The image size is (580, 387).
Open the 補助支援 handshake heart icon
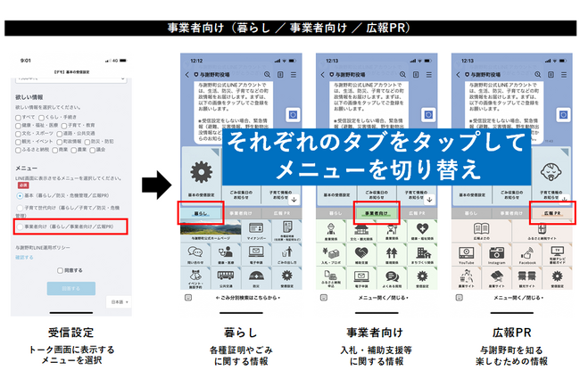click(361, 253)
